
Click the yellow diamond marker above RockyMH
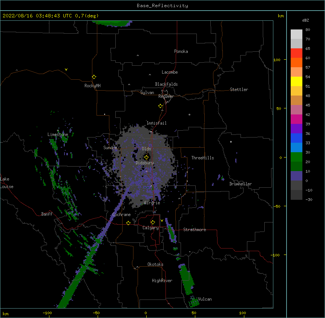[x=94, y=77]
